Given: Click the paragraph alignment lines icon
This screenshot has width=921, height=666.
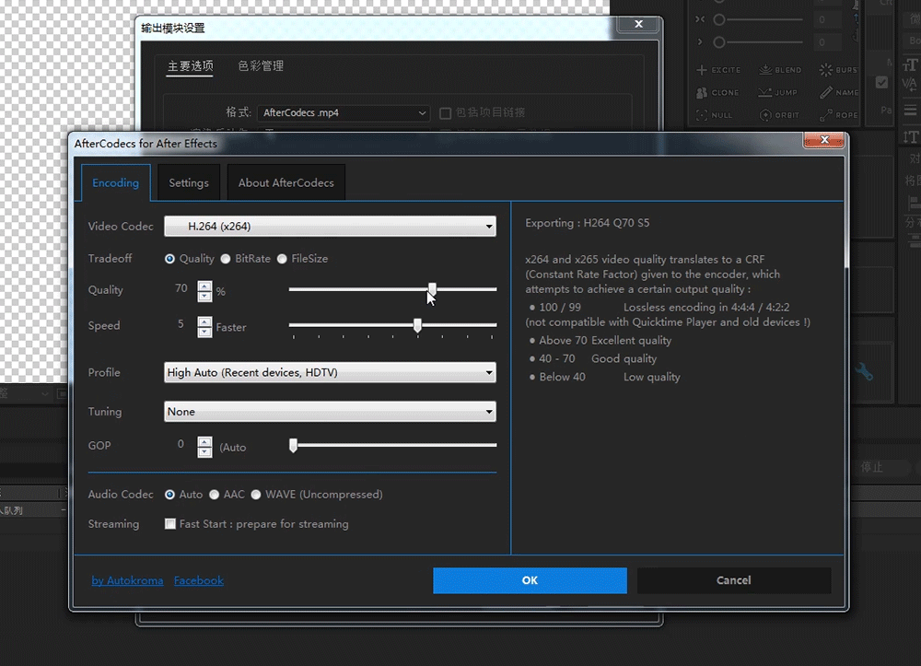Looking at the screenshot, I should click(x=910, y=110).
